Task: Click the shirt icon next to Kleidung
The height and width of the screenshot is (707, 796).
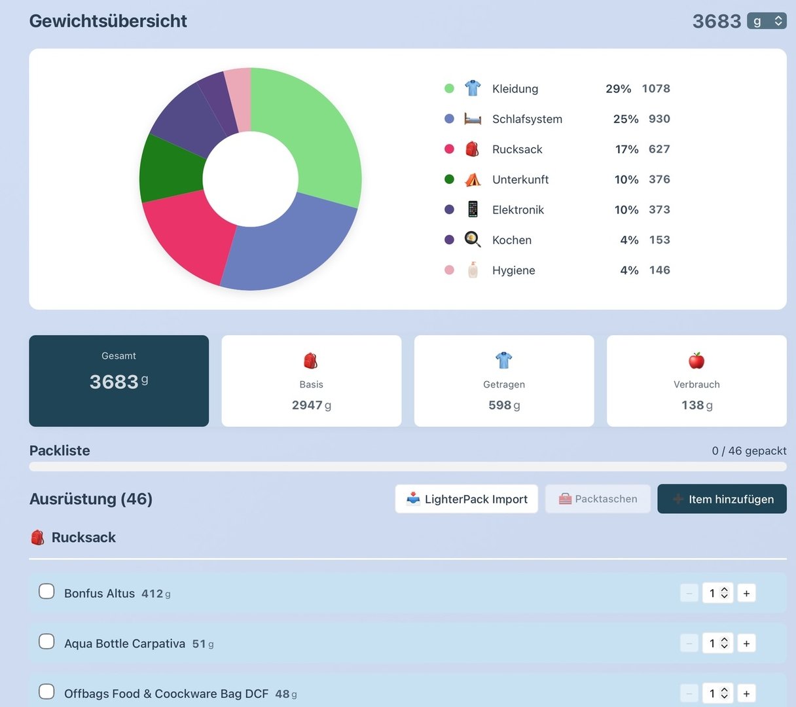Action: [472, 88]
